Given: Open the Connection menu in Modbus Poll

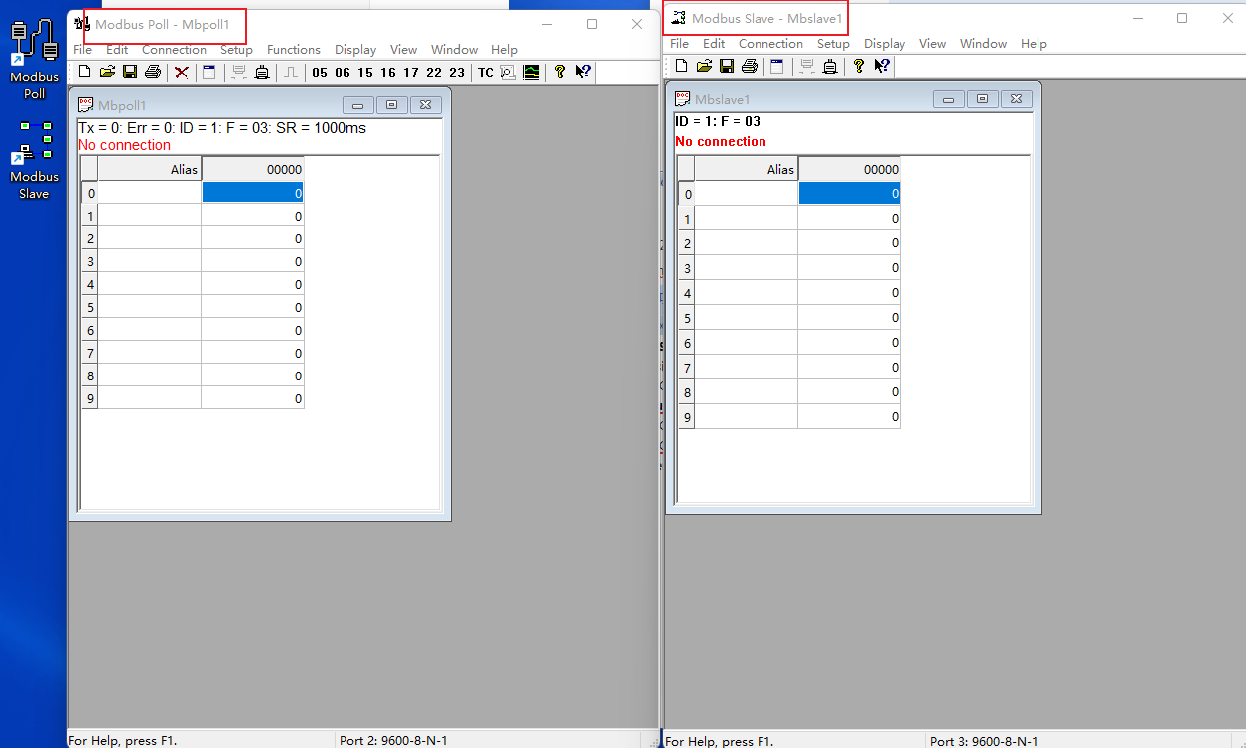Looking at the screenshot, I should point(174,50).
